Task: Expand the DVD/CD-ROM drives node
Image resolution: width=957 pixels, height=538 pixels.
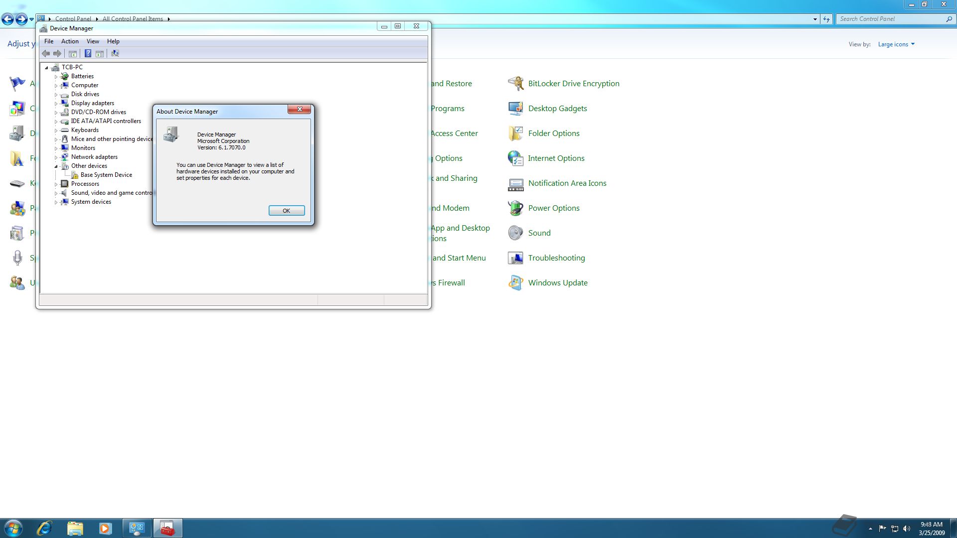Action: click(56, 113)
